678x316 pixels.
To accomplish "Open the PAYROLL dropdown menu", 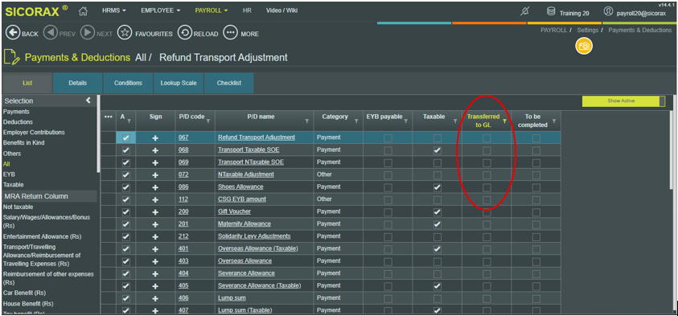I will point(211,10).
